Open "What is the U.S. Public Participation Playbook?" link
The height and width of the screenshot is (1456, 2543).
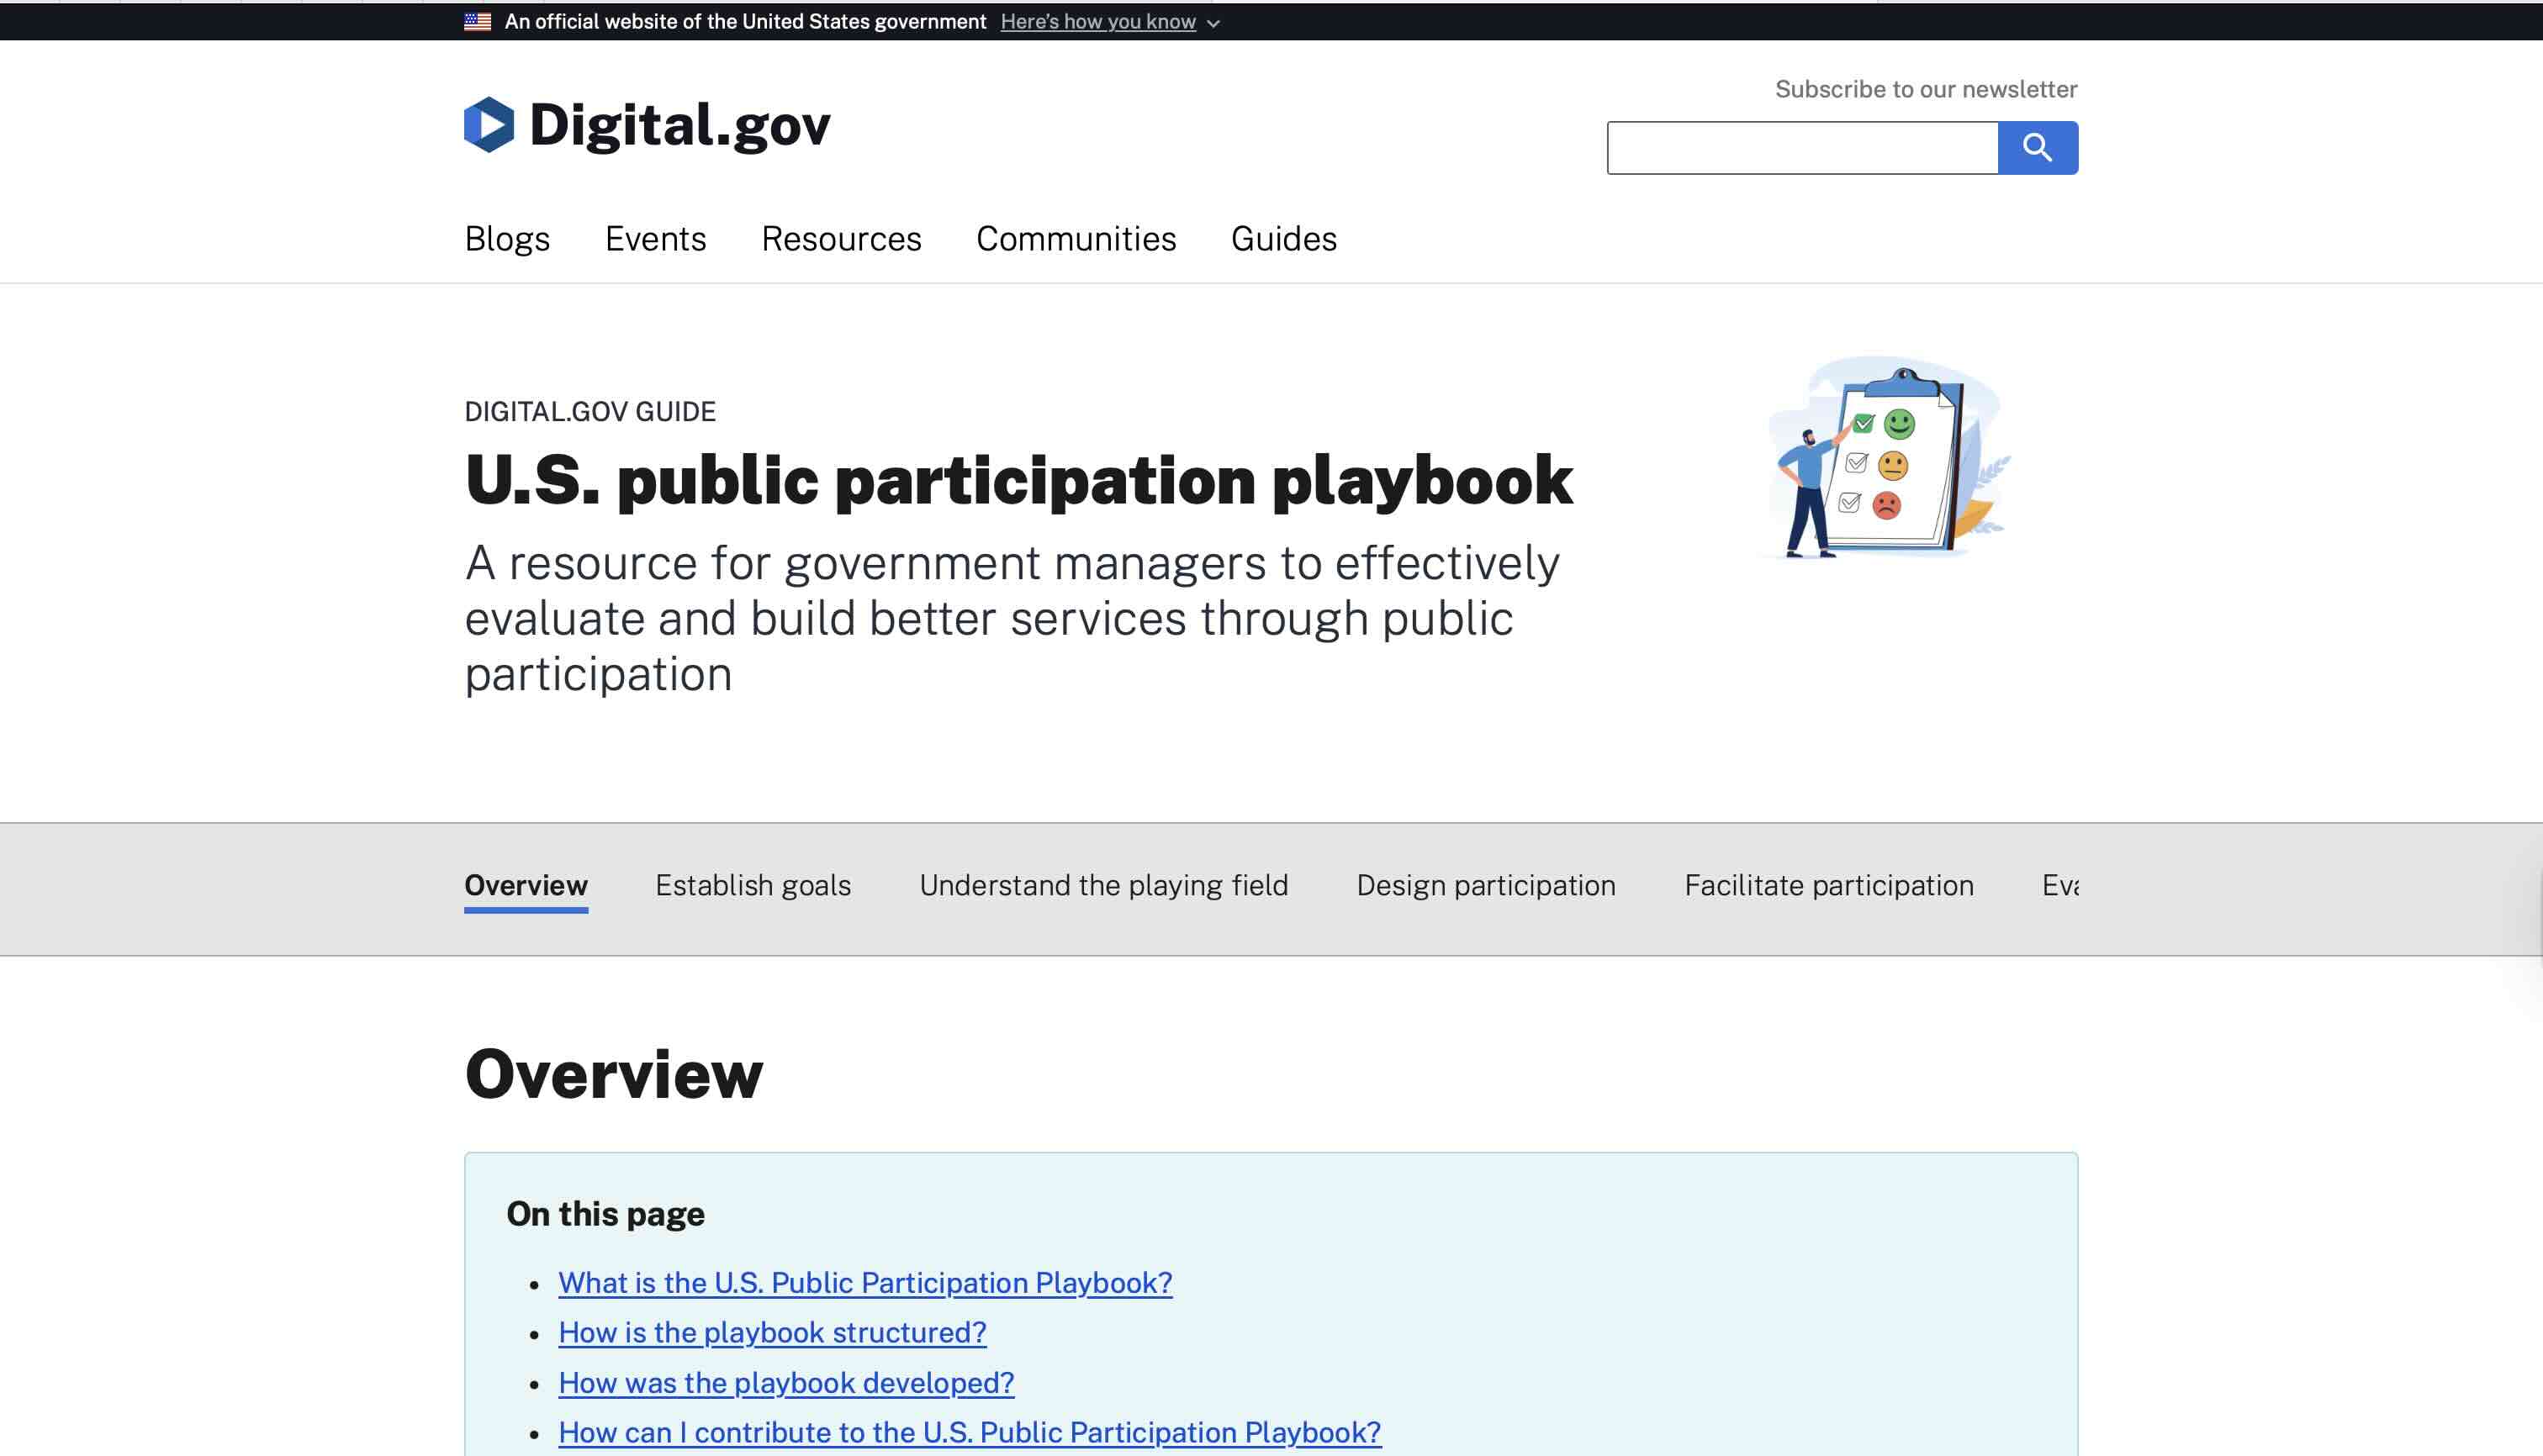point(865,1283)
